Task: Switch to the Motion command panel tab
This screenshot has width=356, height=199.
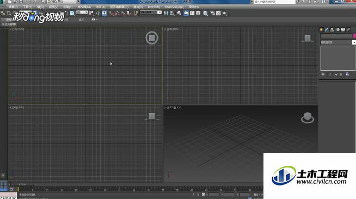Action: tap(337, 29)
